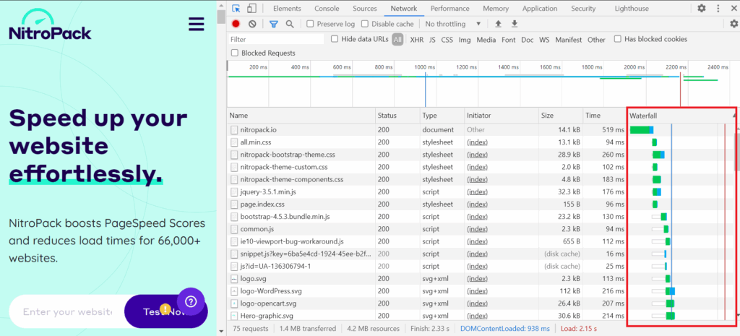Click the Test Now button
740x336 pixels.
point(165,311)
